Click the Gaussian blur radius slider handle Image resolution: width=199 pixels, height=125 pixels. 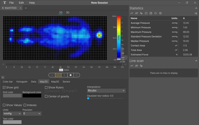(88, 98)
